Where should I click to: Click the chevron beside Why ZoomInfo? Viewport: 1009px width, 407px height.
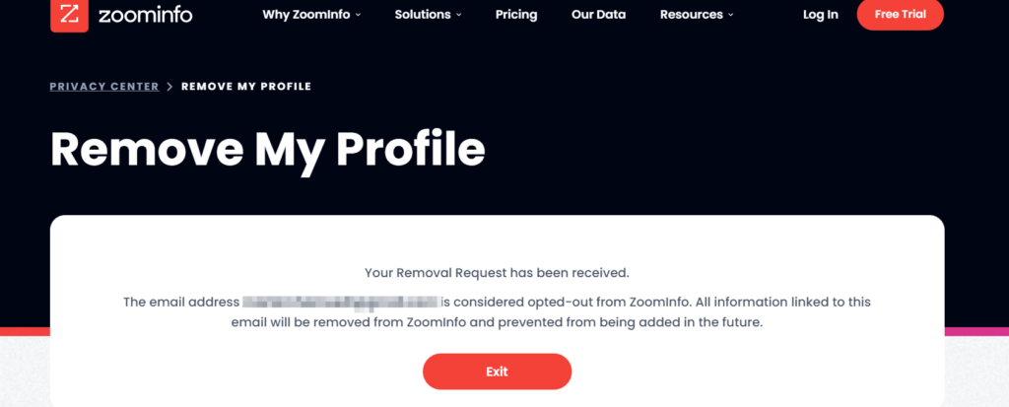(358, 15)
